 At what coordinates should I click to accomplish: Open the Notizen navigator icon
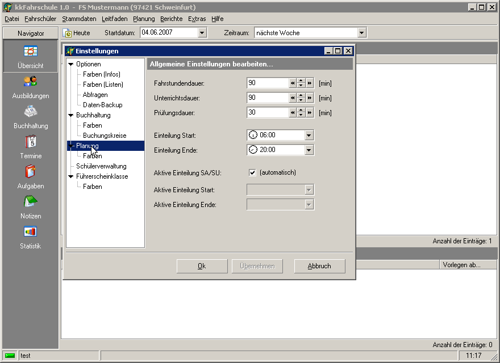coord(31,202)
